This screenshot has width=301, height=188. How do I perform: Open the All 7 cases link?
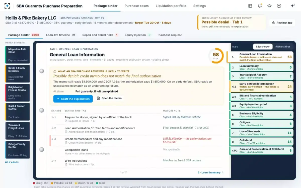[x=12, y=162]
